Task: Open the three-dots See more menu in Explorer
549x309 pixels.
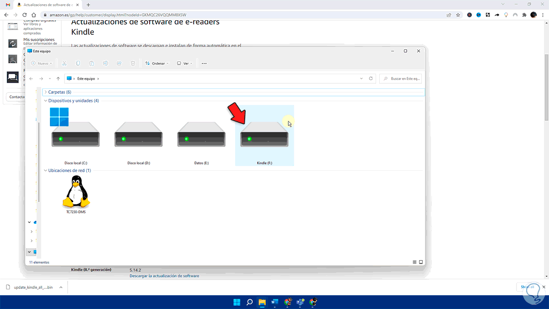Action: tap(204, 63)
